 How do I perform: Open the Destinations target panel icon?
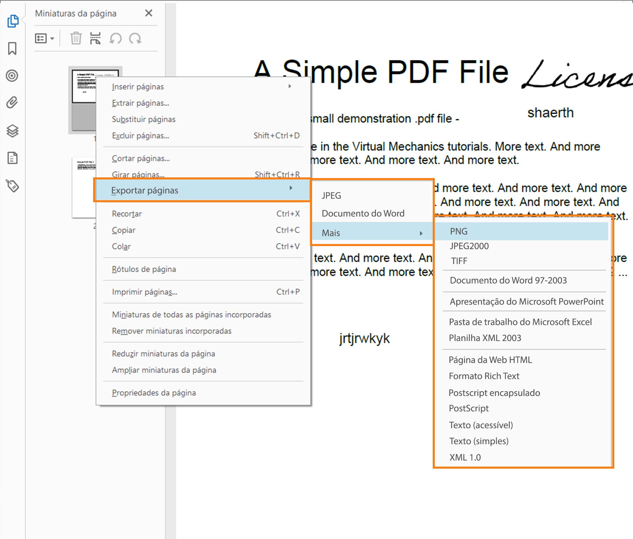[x=12, y=75]
